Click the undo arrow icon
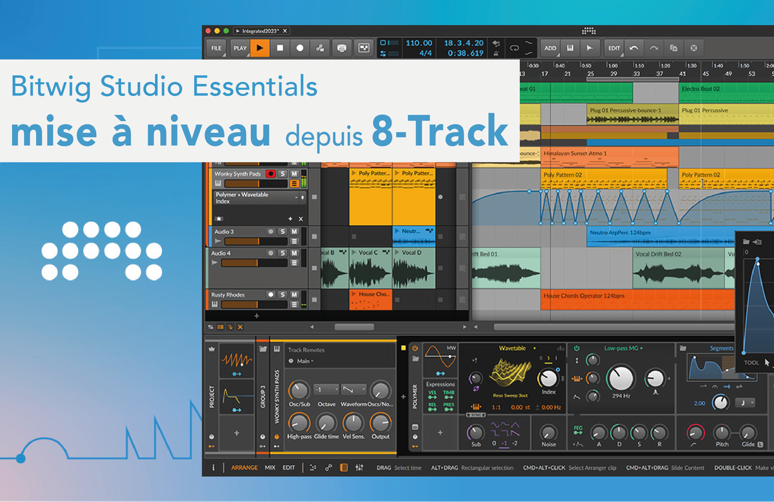Viewport: 774px width, 502px height. (x=634, y=48)
